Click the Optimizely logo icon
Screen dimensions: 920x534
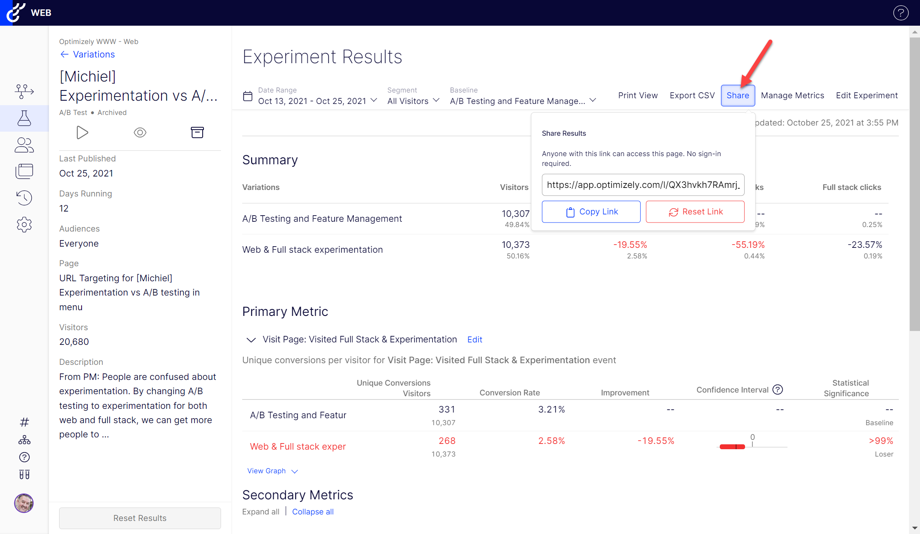point(15,12)
